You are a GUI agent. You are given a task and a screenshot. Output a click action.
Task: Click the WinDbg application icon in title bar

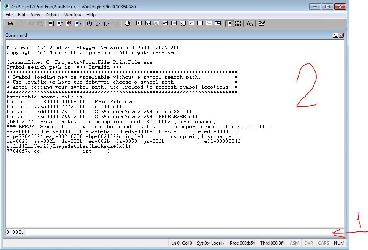point(6,7)
